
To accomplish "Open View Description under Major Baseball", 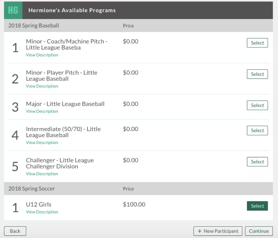I will tap(42, 111).
